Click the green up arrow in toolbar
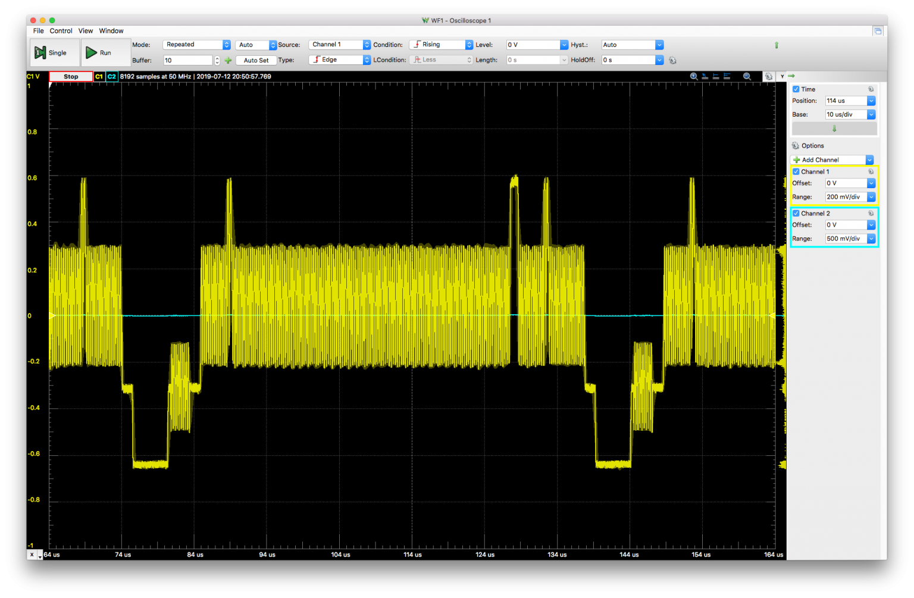 click(776, 45)
